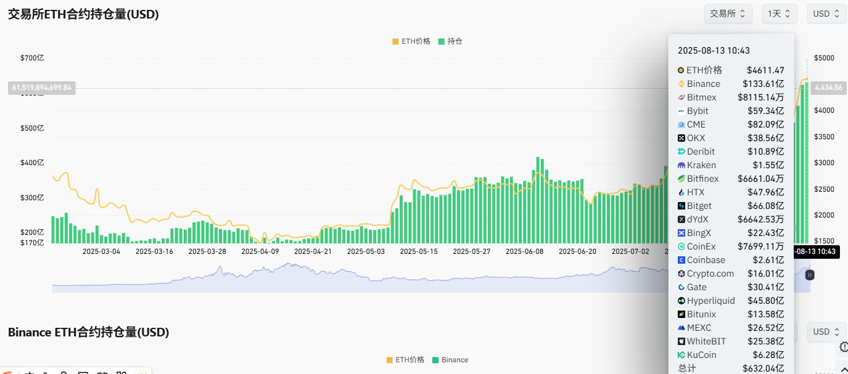The image size is (848, 374).
Task: Open the 1天 time interval dropdown
Action: coord(779,13)
